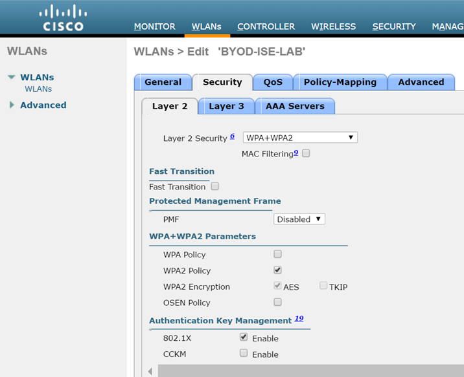
Task: Switch to the Advanced tab
Action: click(x=421, y=82)
